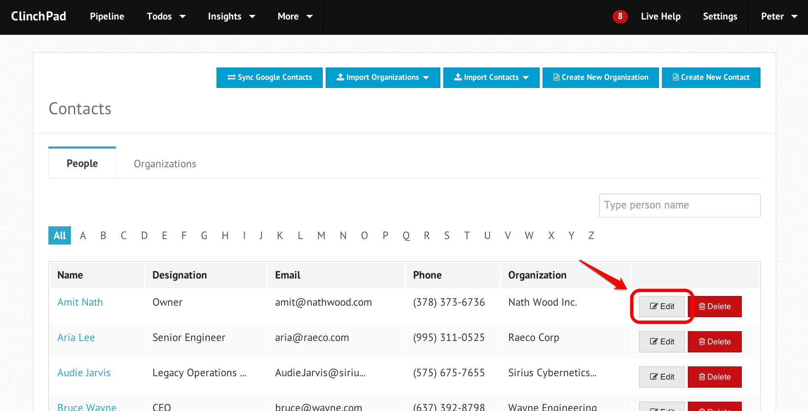Select the All alphabet filter

coord(59,236)
